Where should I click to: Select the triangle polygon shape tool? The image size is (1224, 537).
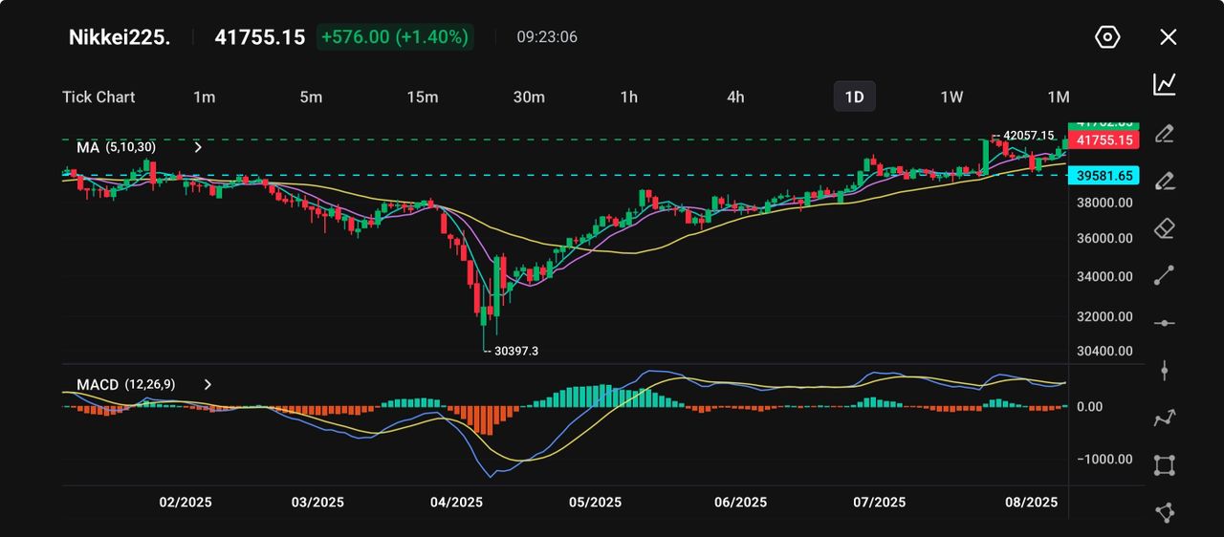[x=1164, y=512]
